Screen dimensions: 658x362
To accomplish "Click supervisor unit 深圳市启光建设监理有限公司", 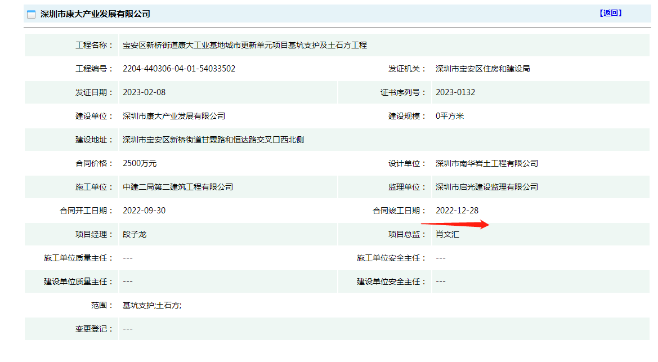I will [486, 187].
